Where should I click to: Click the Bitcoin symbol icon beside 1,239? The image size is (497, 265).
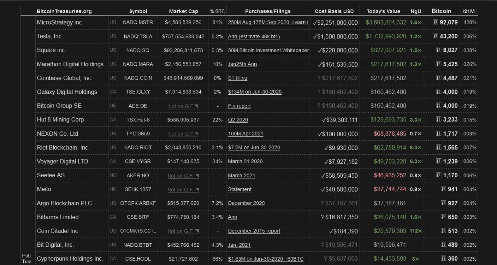pos(439,161)
